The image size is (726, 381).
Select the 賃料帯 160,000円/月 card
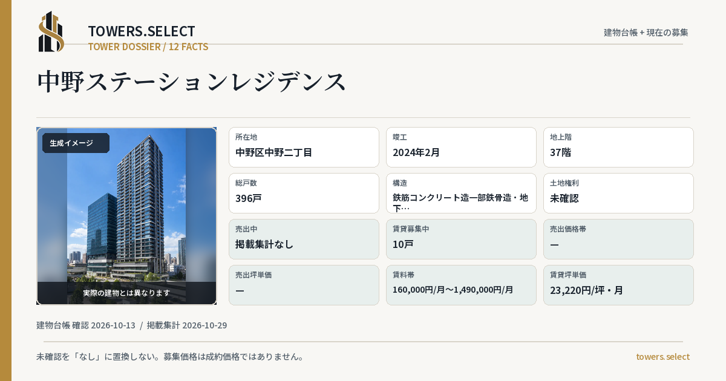[461, 285]
